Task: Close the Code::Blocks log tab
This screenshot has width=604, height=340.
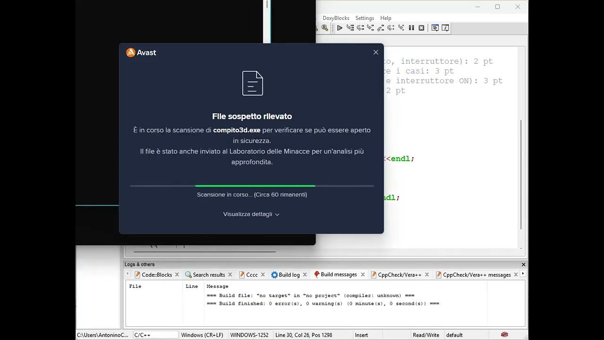Action: (177, 275)
